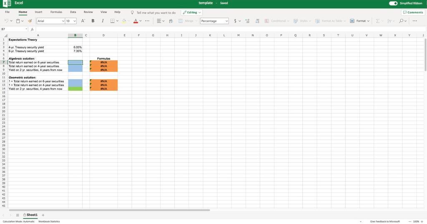Open the Review tab
Screen dimensions: 427x224
(x=88, y=12)
